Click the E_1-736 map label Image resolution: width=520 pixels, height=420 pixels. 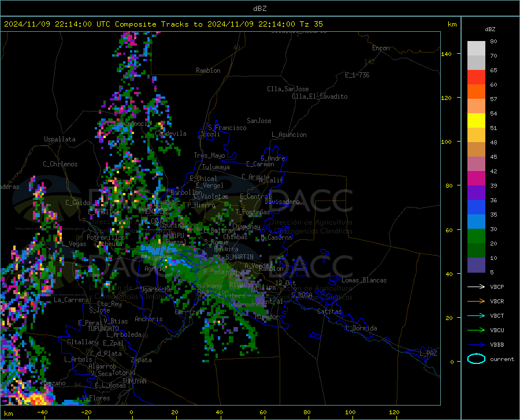coord(357,75)
